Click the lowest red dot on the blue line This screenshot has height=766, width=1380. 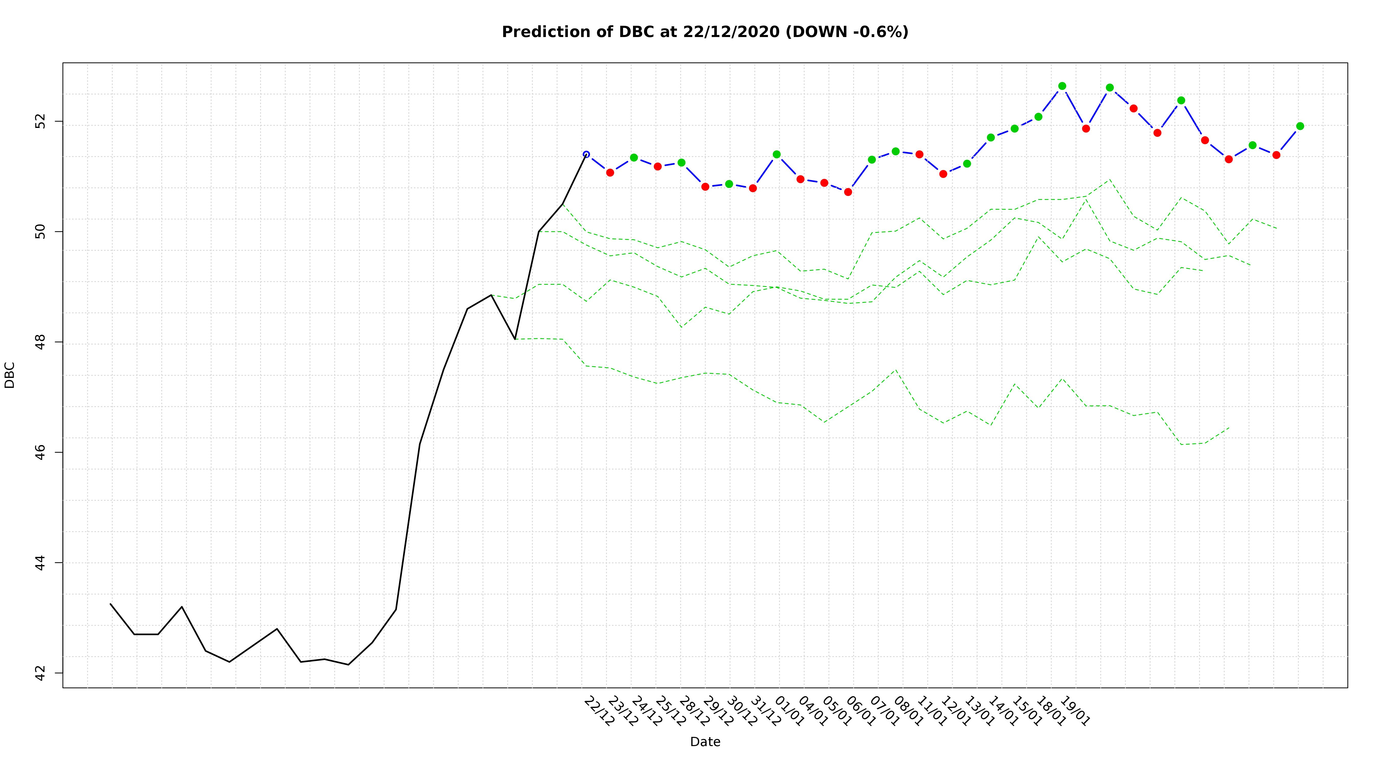[847, 192]
